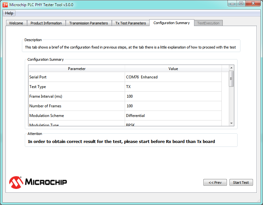Image resolution: width=263 pixels, height=205 pixels.
Task: Click the table scrollbar down arrow
Action: click(231, 123)
